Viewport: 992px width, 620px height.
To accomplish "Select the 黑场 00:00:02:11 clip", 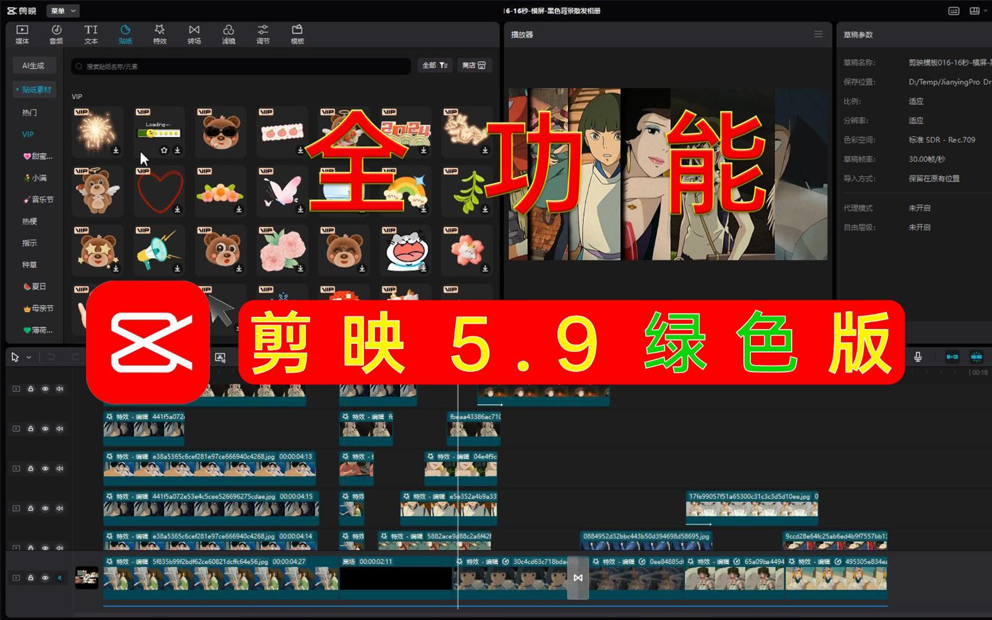I will click(x=396, y=578).
